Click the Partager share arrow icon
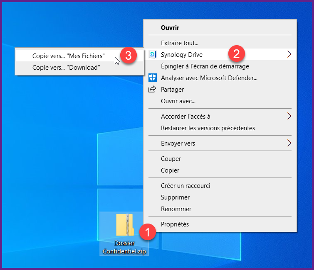314x270 pixels. coord(152,89)
